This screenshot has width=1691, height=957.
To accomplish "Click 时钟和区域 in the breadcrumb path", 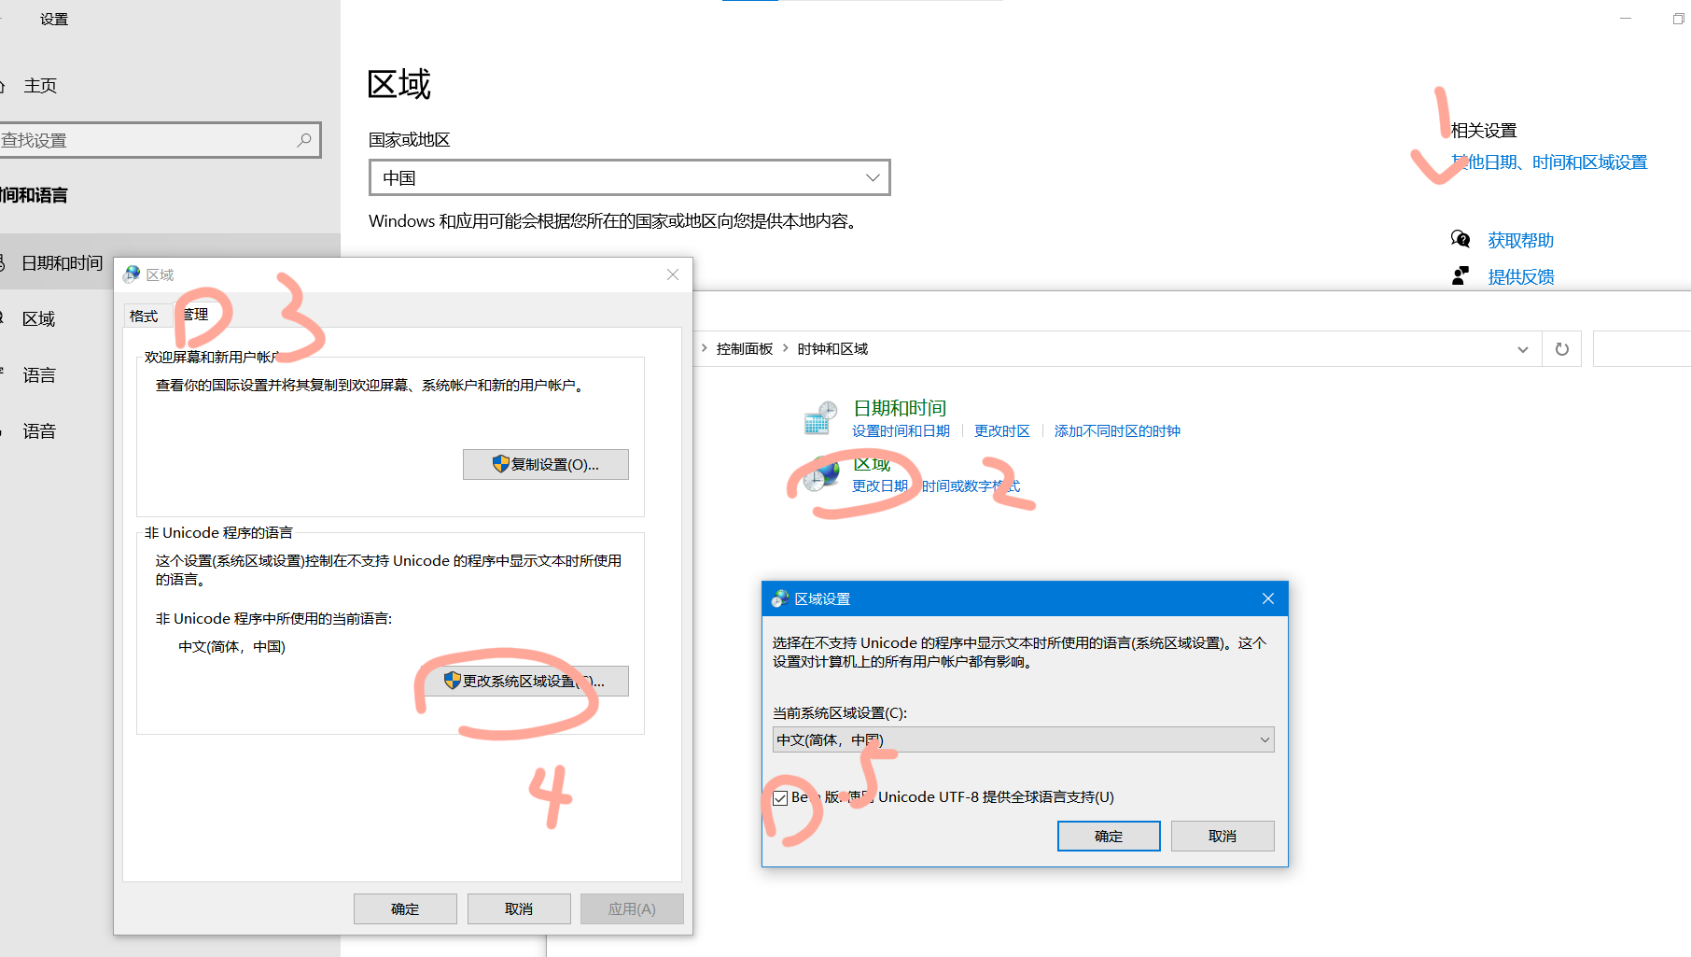I will [832, 348].
